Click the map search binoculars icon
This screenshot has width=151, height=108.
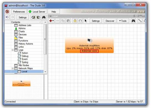click(133, 21)
